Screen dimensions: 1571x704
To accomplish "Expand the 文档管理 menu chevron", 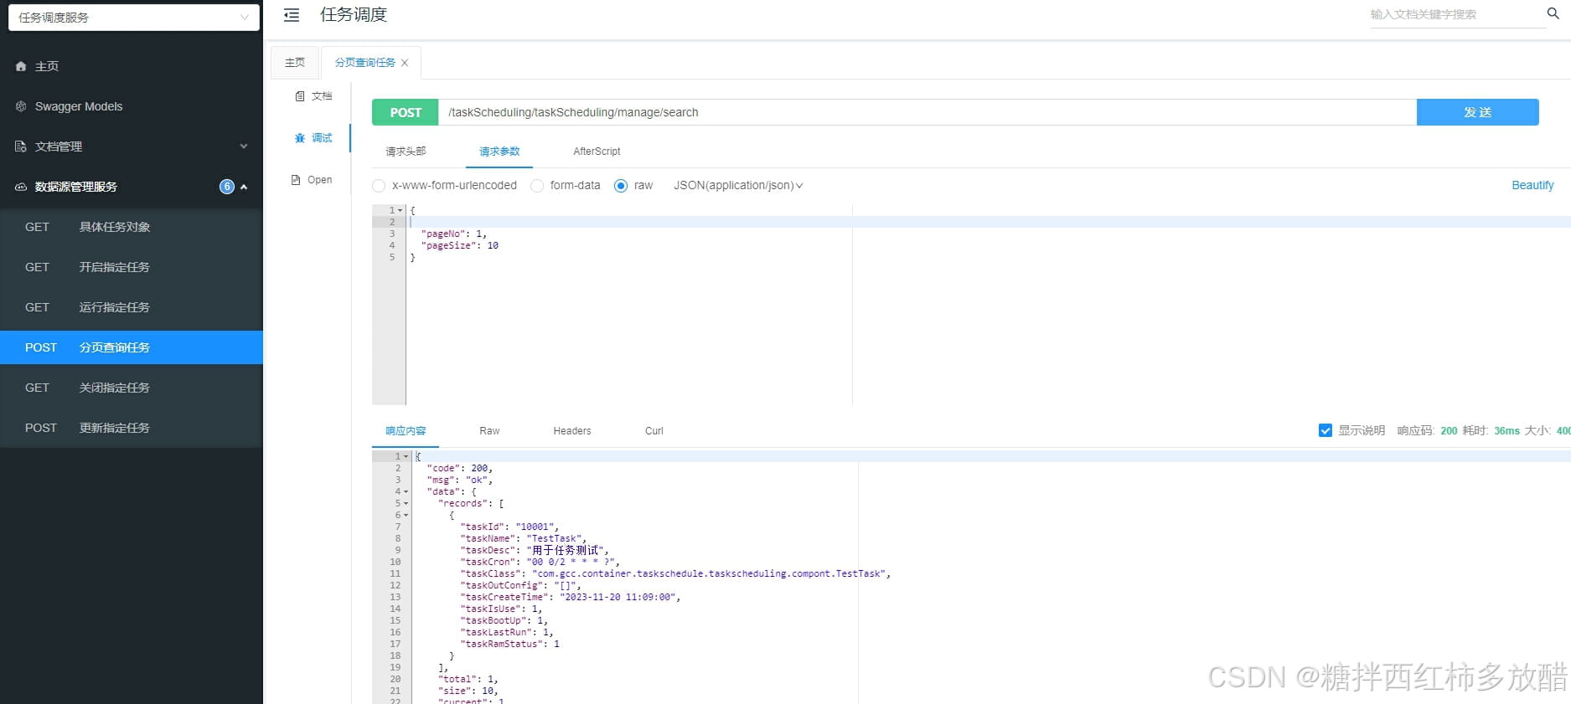I will (x=244, y=146).
